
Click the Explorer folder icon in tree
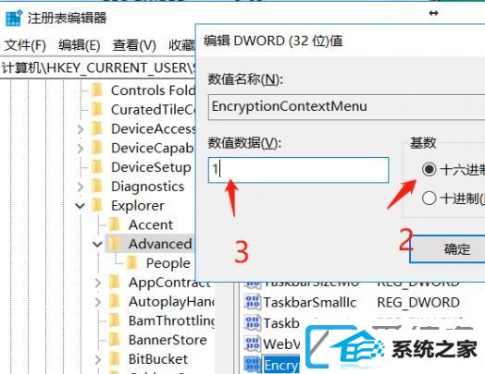tap(97, 206)
